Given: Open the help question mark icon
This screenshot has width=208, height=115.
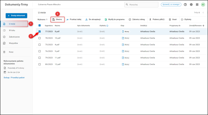Looking at the screenshot, I should (185, 5).
